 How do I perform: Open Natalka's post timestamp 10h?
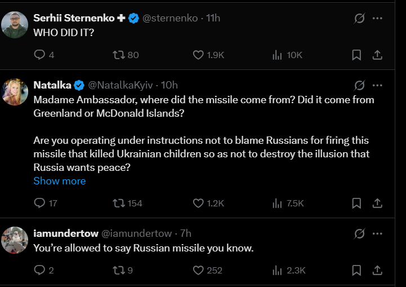169,85
